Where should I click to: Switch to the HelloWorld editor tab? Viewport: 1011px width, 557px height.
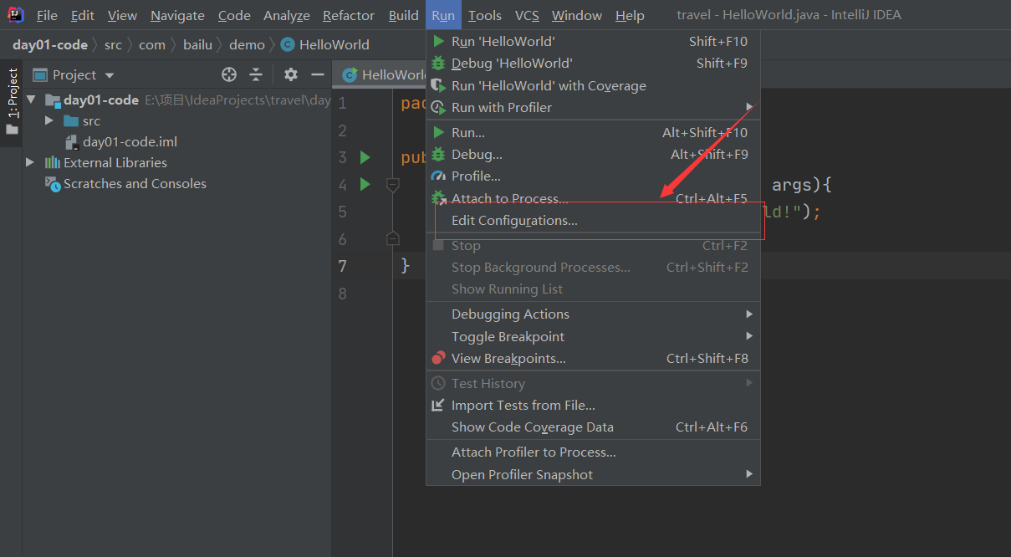coord(385,74)
